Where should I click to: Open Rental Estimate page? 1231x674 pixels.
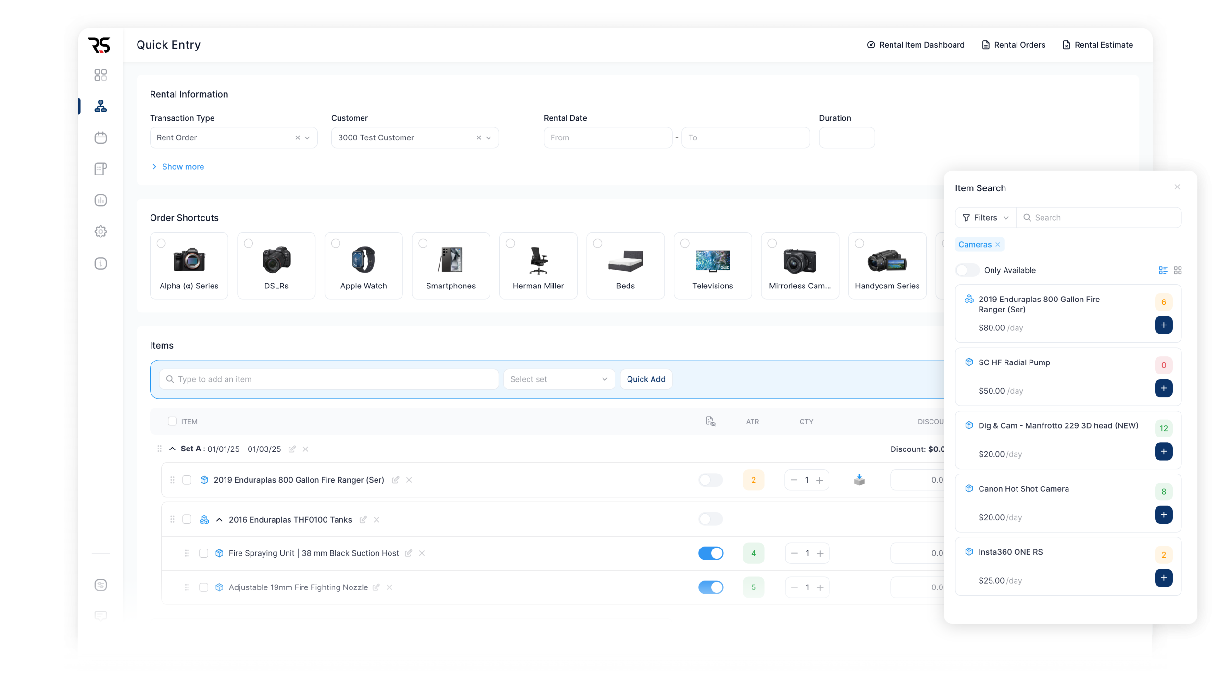tap(1097, 45)
